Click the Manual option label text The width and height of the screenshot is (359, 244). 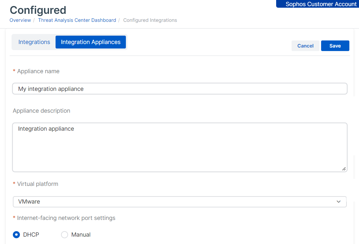[x=81, y=235]
